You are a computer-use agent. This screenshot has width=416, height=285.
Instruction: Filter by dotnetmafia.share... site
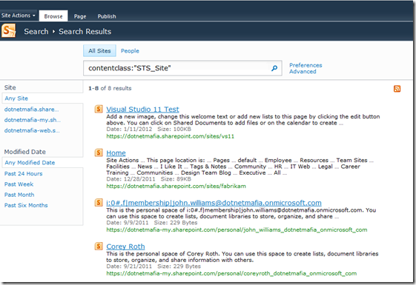click(32, 110)
